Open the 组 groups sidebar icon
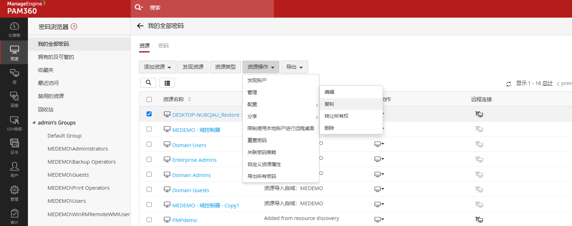Screen dimensions: 572x226 coord(14,76)
